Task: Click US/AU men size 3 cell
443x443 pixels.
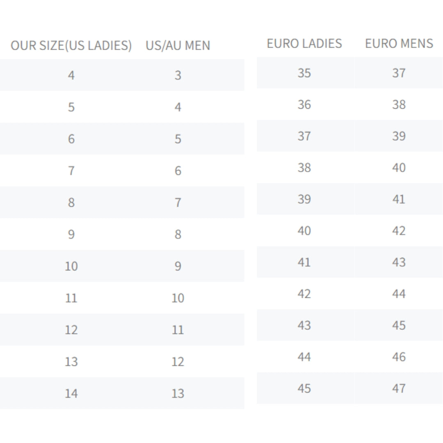Action: click(x=178, y=75)
